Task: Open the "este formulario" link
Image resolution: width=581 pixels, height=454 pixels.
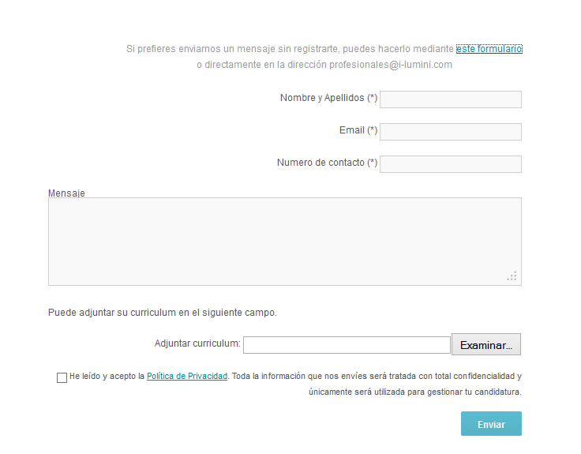Action: click(x=489, y=49)
